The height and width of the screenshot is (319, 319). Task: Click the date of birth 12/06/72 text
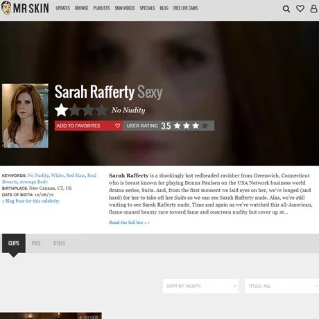[x=44, y=195]
